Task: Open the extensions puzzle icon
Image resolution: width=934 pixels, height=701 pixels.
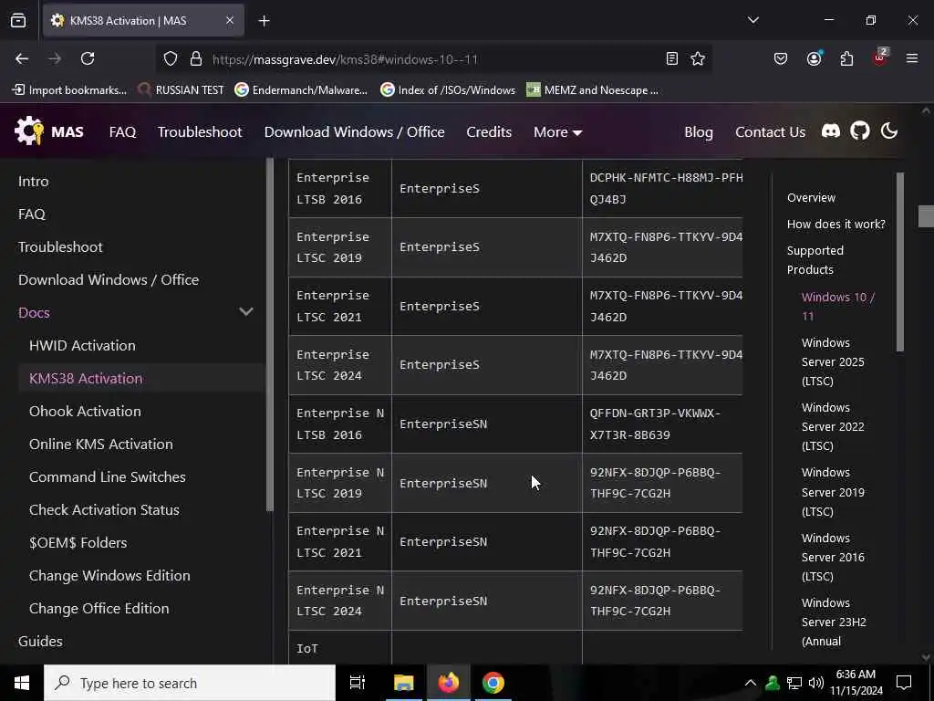Action: pos(846,58)
